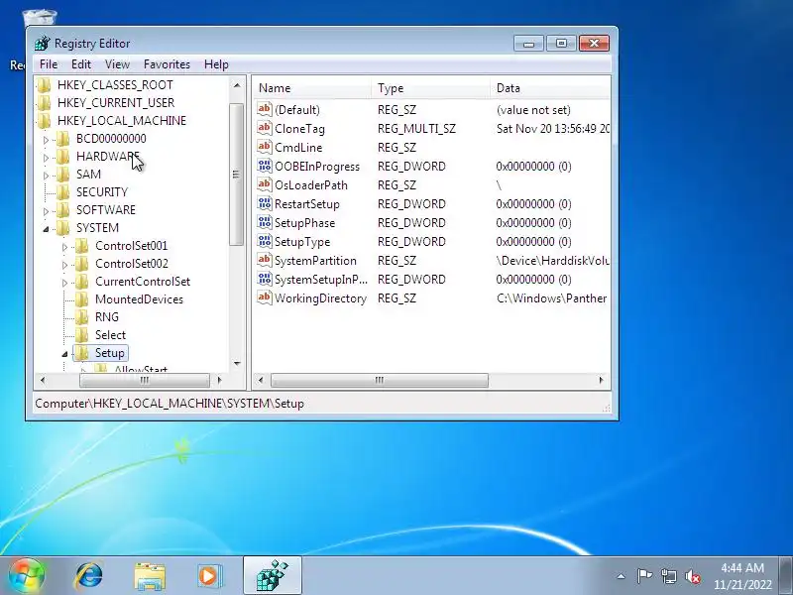Screen dimensions: 793x595
Task: Open Windows Explorer from the taskbar
Action: 150,576
